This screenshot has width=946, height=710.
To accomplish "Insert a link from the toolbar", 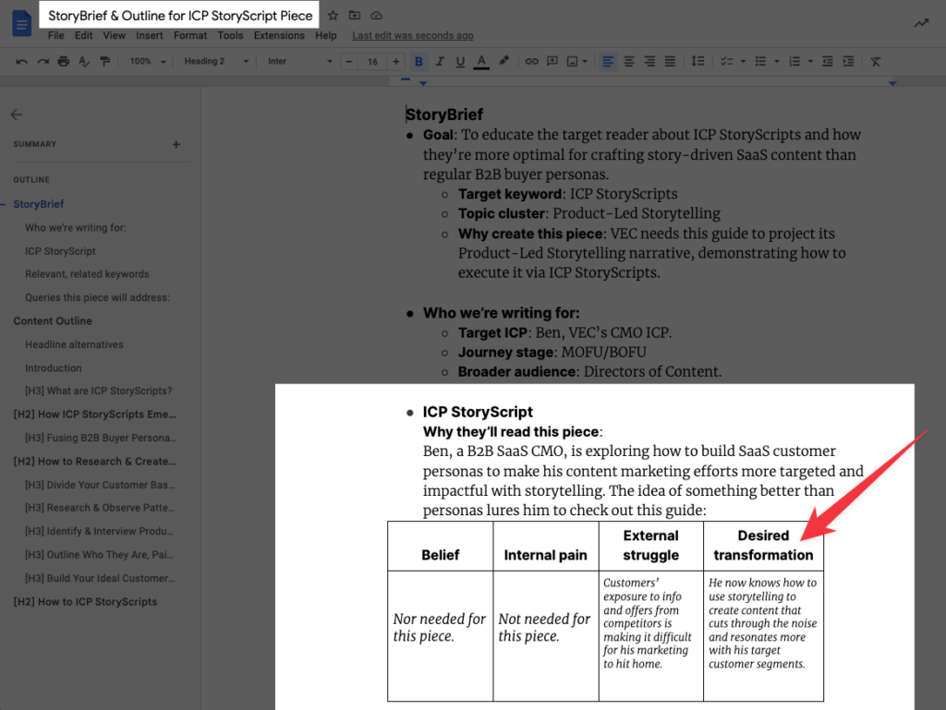I will click(x=531, y=62).
